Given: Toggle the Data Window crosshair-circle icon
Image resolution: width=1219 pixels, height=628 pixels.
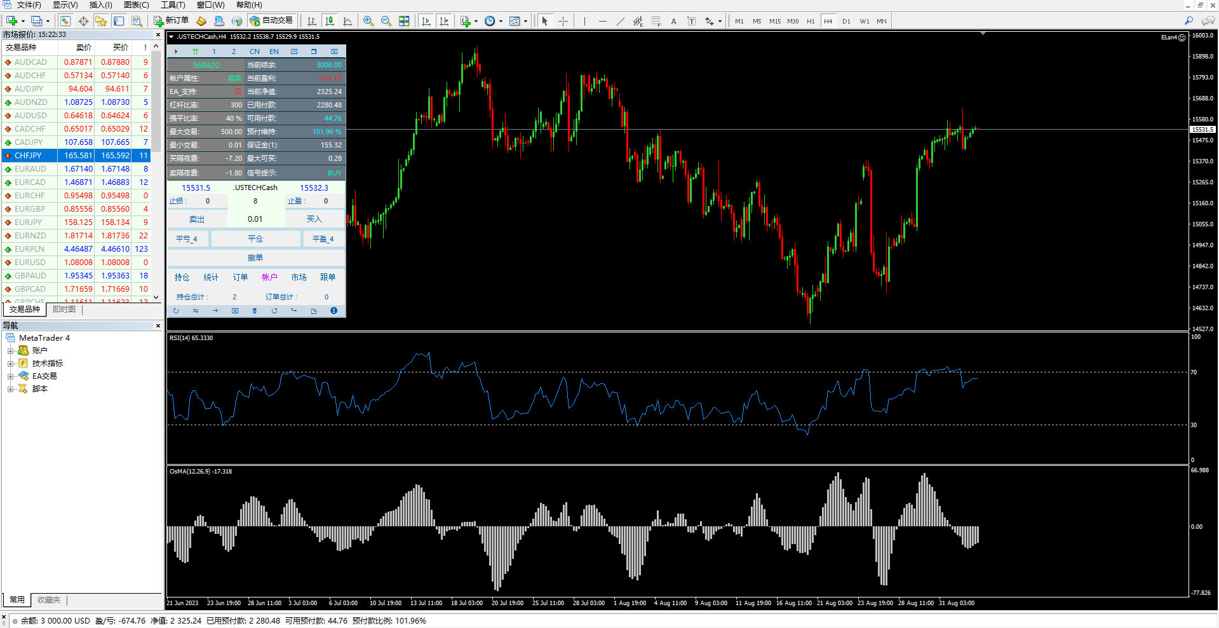Looking at the screenshot, I should 83,21.
